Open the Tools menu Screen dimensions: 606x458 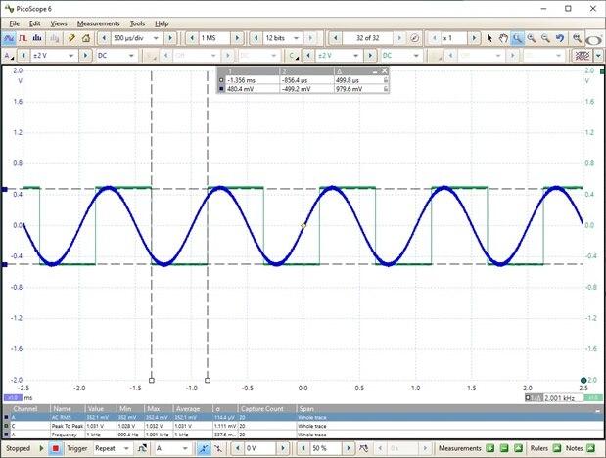click(x=137, y=23)
